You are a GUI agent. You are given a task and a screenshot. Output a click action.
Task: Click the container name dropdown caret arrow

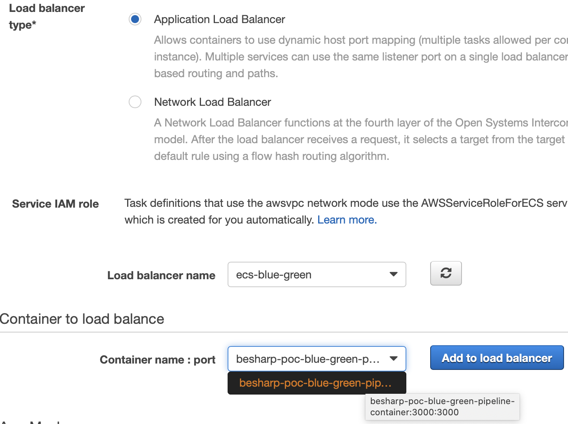[393, 359]
